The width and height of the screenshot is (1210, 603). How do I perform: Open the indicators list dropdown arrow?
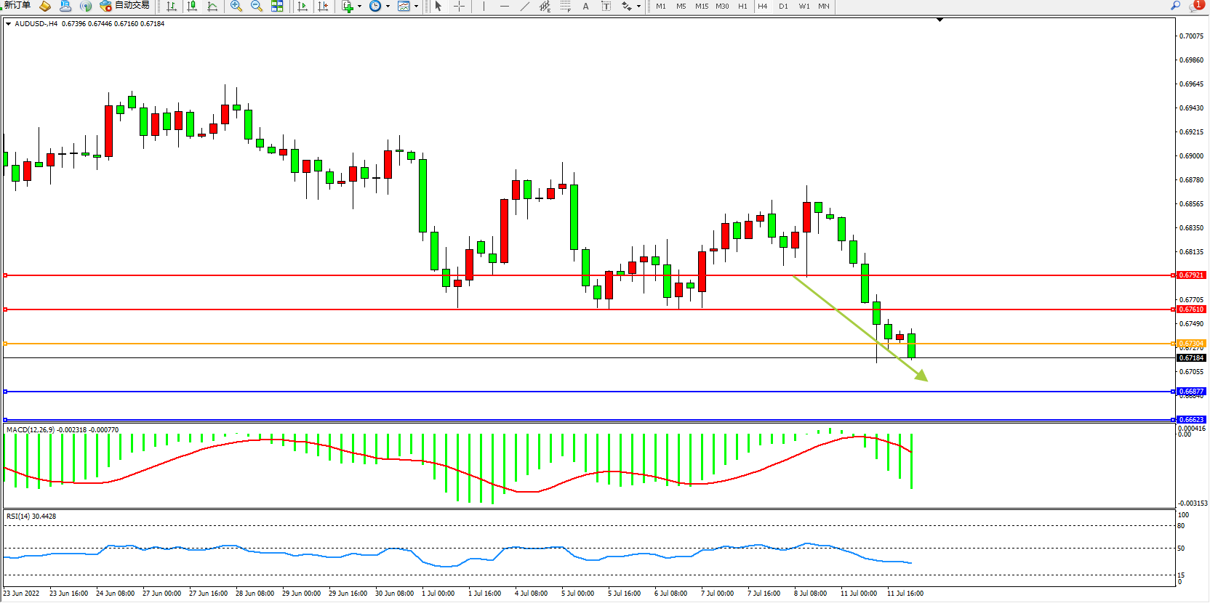359,7
